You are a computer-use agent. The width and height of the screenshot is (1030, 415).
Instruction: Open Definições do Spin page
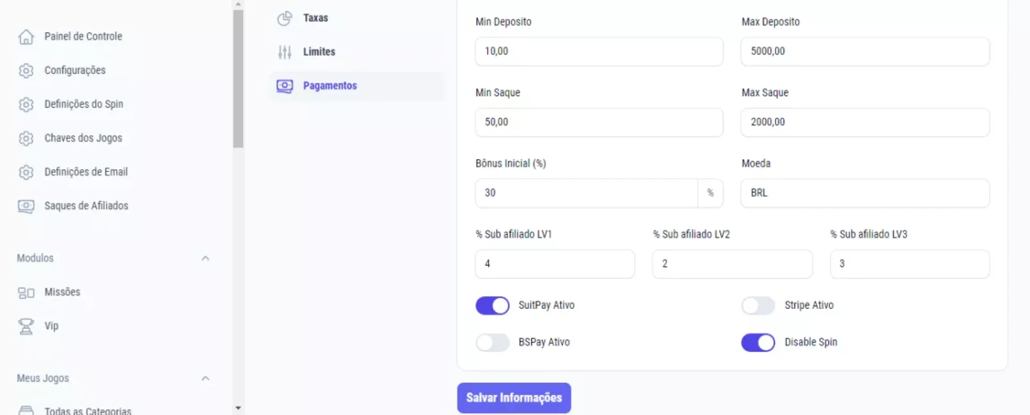click(x=84, y=104)
